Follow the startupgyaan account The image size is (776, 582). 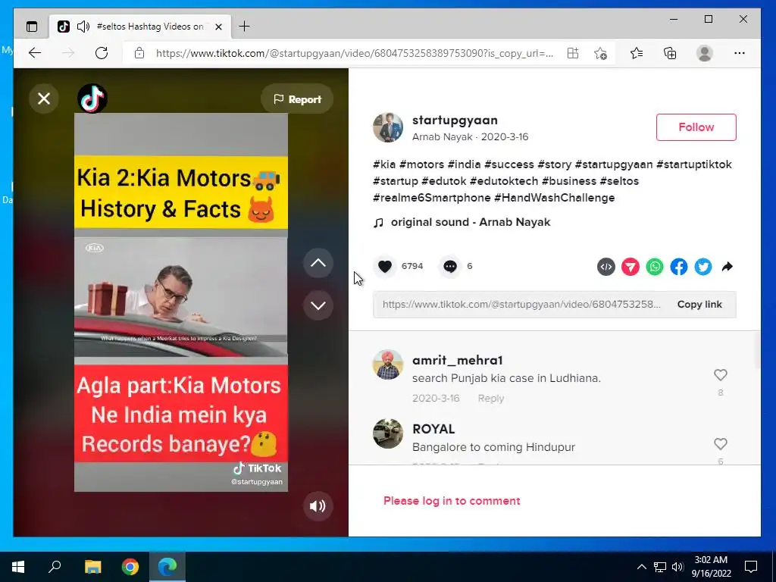click(x=696, y=127)
